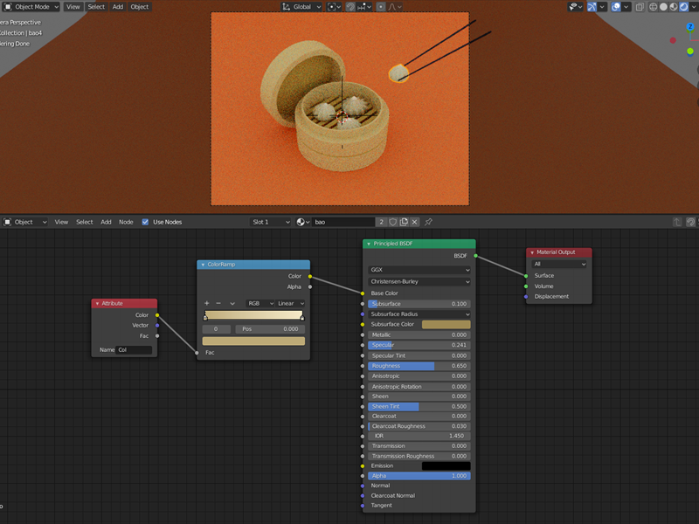Switch to material preview shading
This screenshot has width=699, height=524.
click(x=674, y=7)
